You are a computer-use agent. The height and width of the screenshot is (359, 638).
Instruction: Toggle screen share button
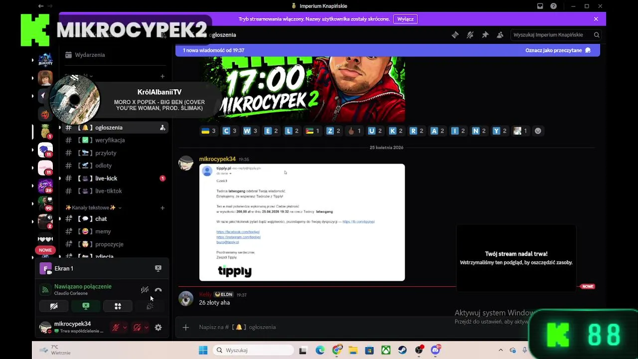pyautogui.click(x=86, y=306)
